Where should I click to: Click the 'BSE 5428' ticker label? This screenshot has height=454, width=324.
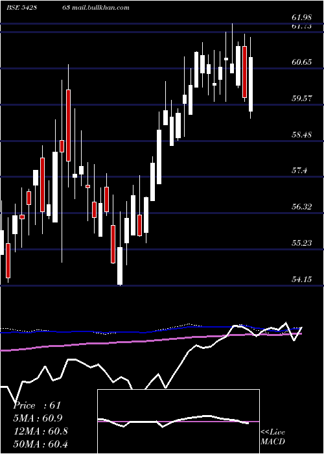23,8
